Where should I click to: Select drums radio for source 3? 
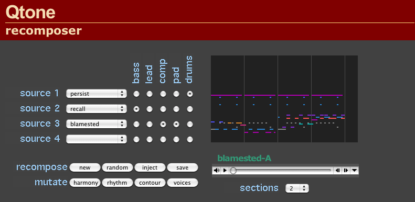pos(190,124)
